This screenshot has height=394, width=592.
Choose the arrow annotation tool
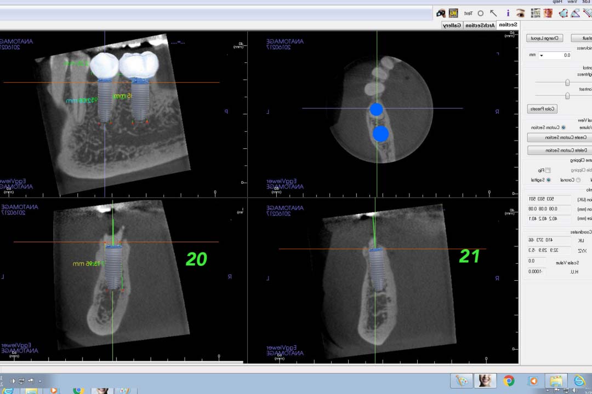(493, 13)
